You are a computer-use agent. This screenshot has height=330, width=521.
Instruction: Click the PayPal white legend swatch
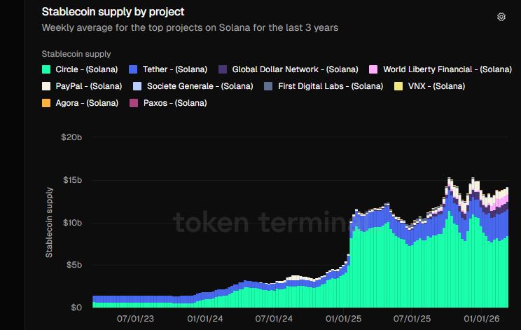pyautogui.click(x=47, y=86)
